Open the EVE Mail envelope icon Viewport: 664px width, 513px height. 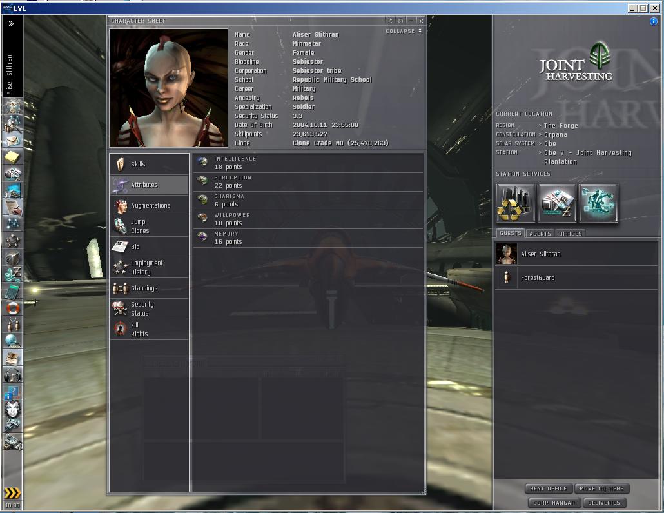pyautogui.click(x=13, y=140)
